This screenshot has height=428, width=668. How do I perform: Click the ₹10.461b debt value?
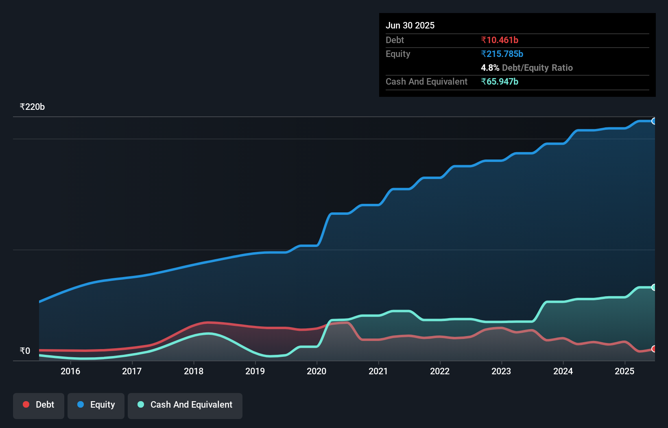(x=500, y=40)
